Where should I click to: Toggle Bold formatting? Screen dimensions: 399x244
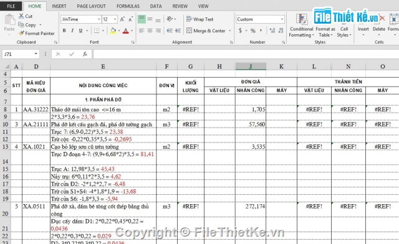click(x=64, y=30)
